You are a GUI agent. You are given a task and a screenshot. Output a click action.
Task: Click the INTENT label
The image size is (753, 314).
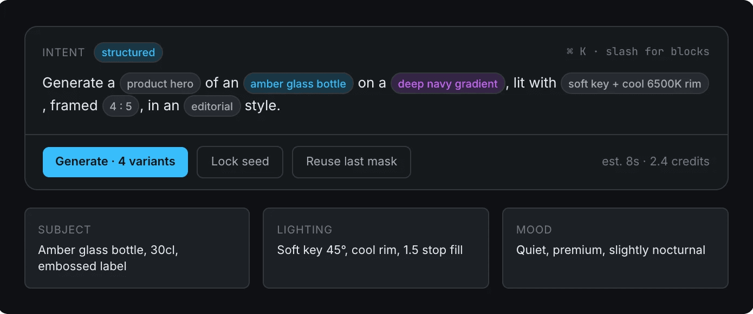coord(63,52)
